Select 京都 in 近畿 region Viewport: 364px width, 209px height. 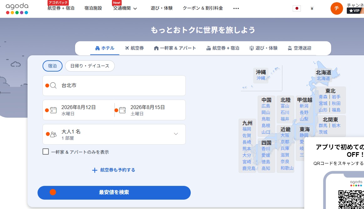click(x=285, y=142)
